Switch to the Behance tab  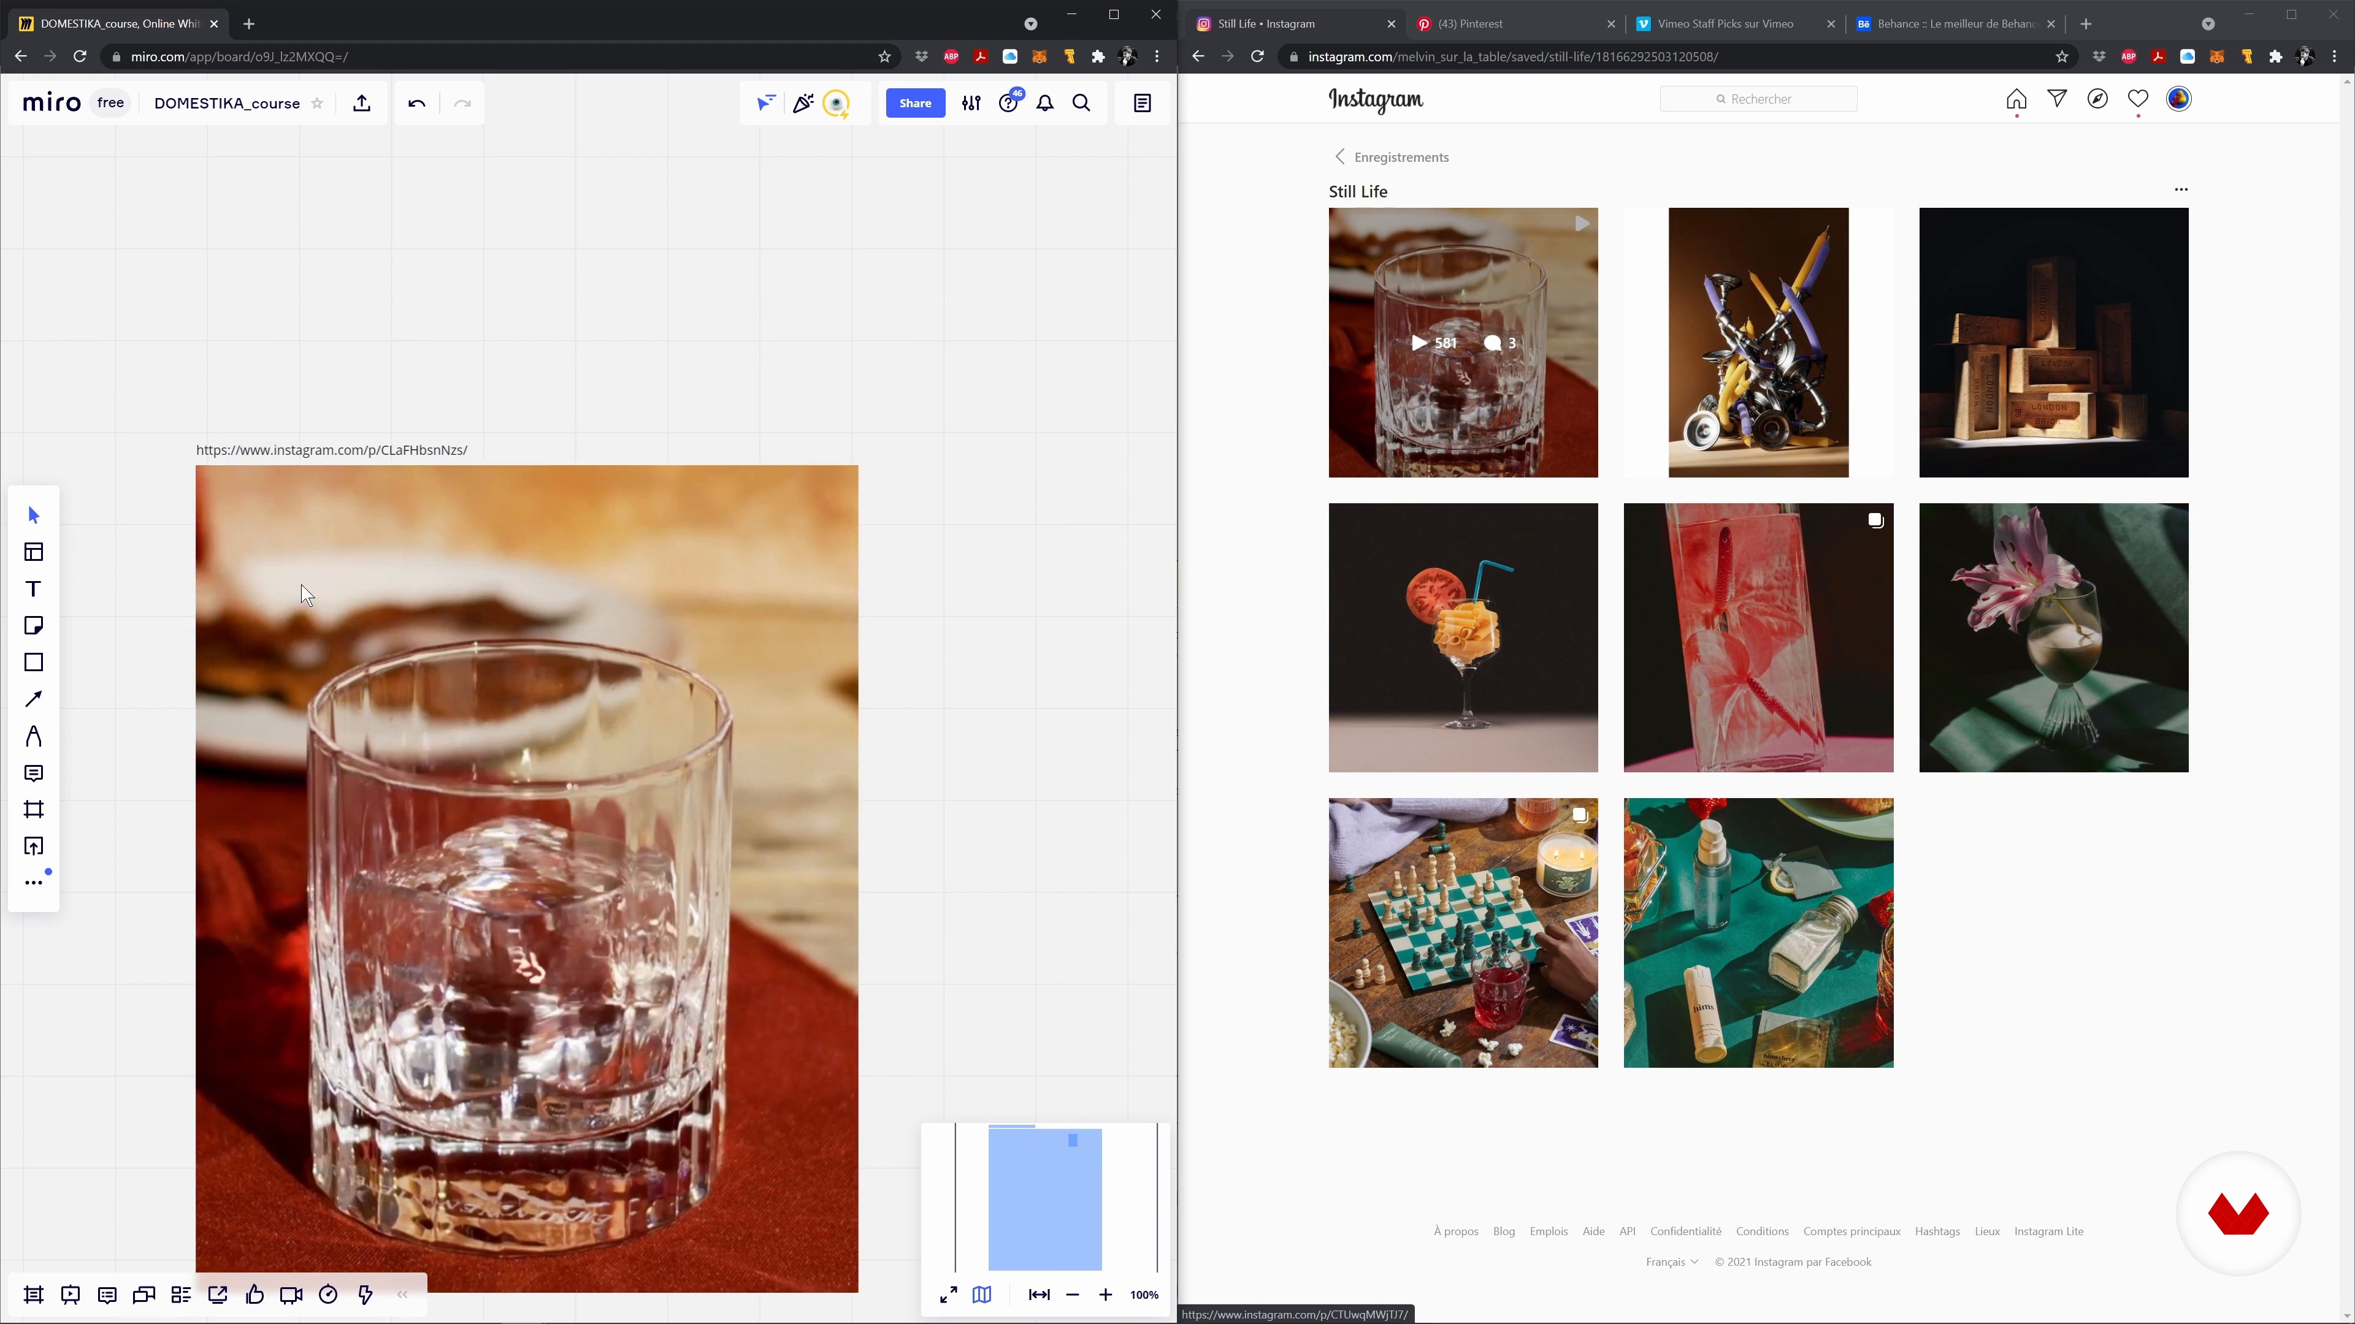(x=1955, y=24)
